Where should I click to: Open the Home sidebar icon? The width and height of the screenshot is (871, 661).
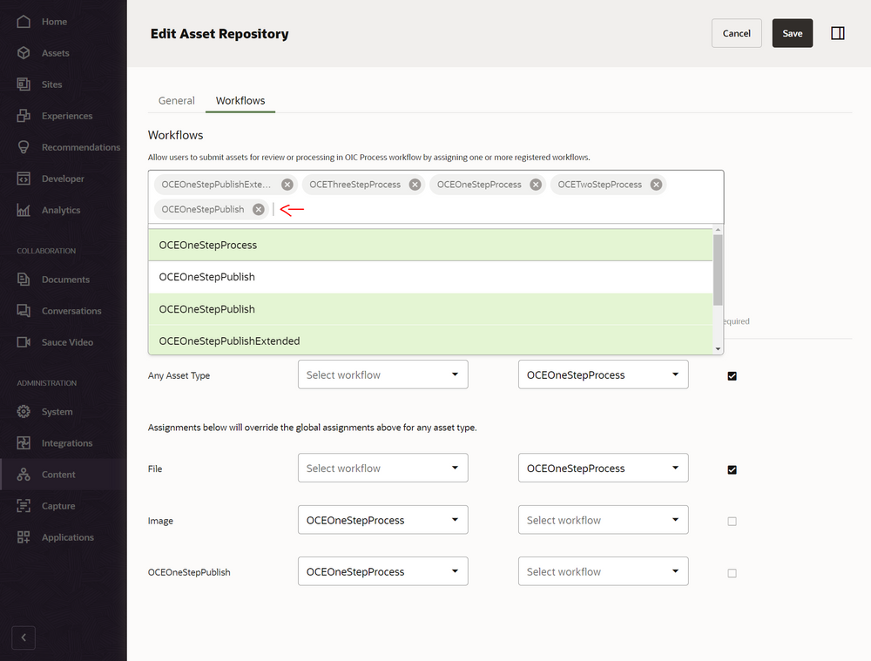coord(24,21)
